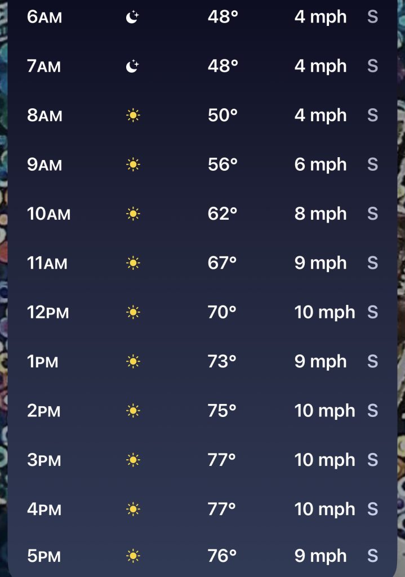Click the sun icon for 5PM
This screenshot has height=577, width=405.
133,556
